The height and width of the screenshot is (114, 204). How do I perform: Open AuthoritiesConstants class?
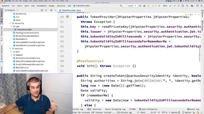coord(27,33)
